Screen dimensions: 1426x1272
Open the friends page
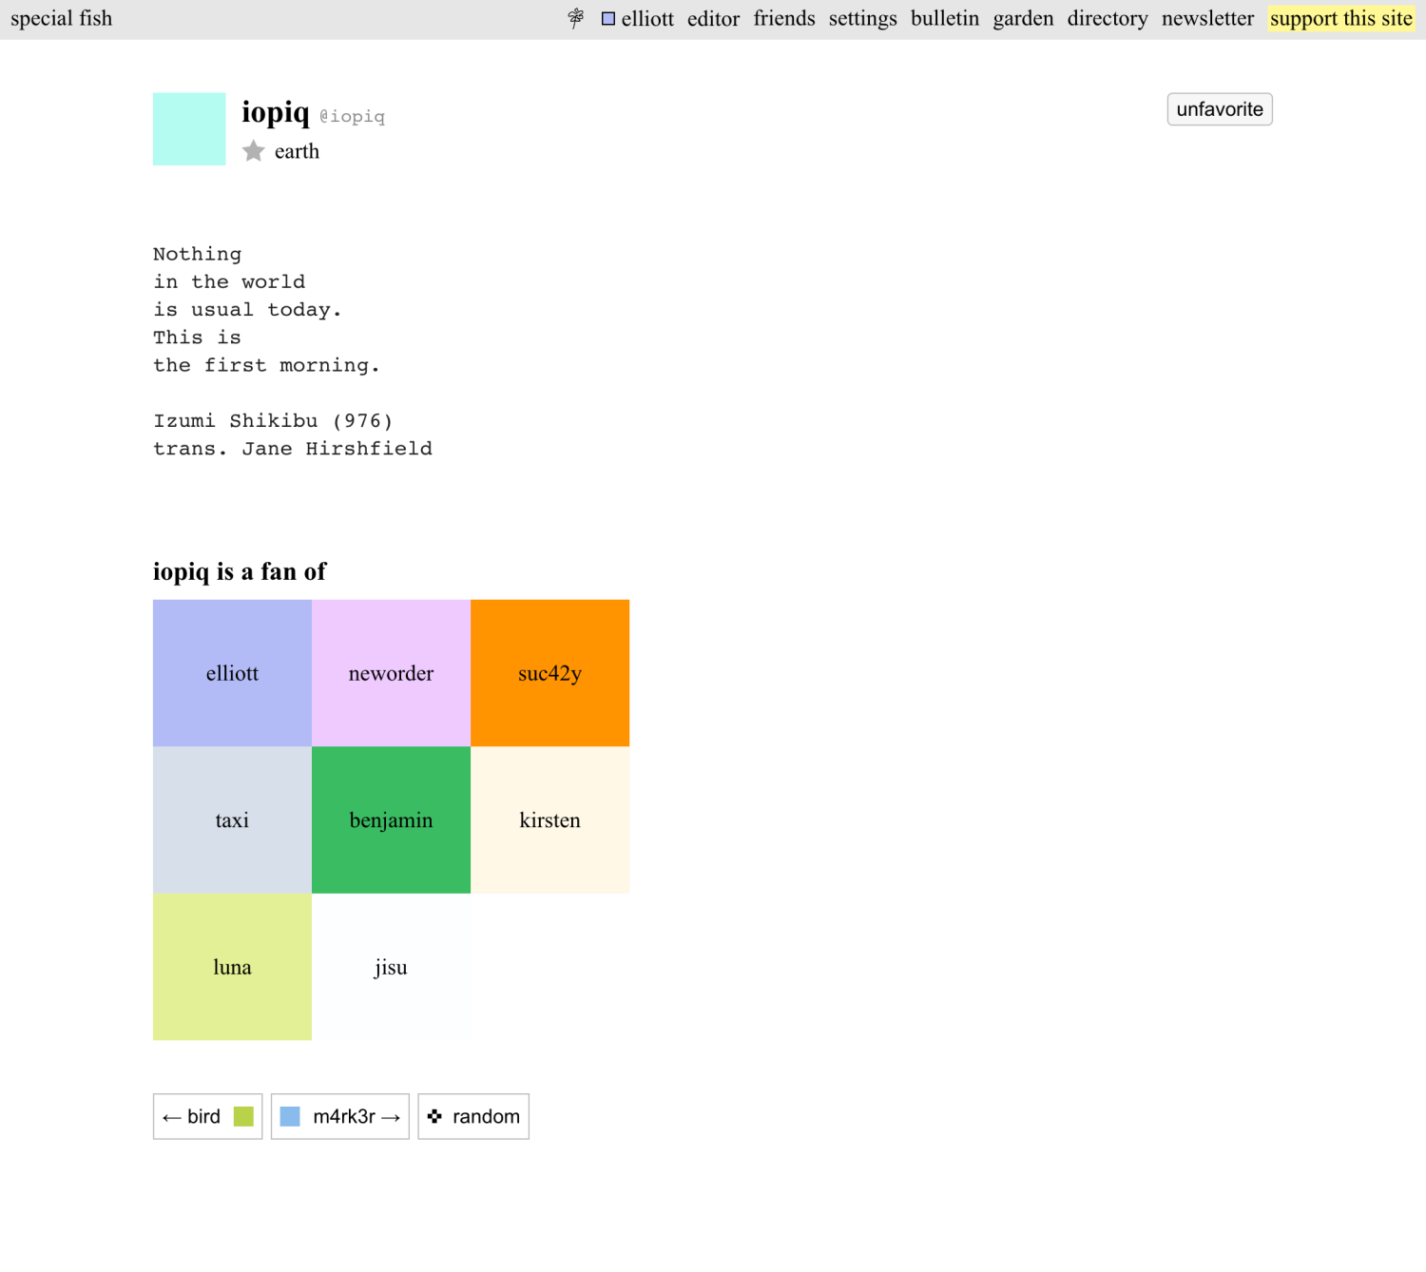click(783, 19)
